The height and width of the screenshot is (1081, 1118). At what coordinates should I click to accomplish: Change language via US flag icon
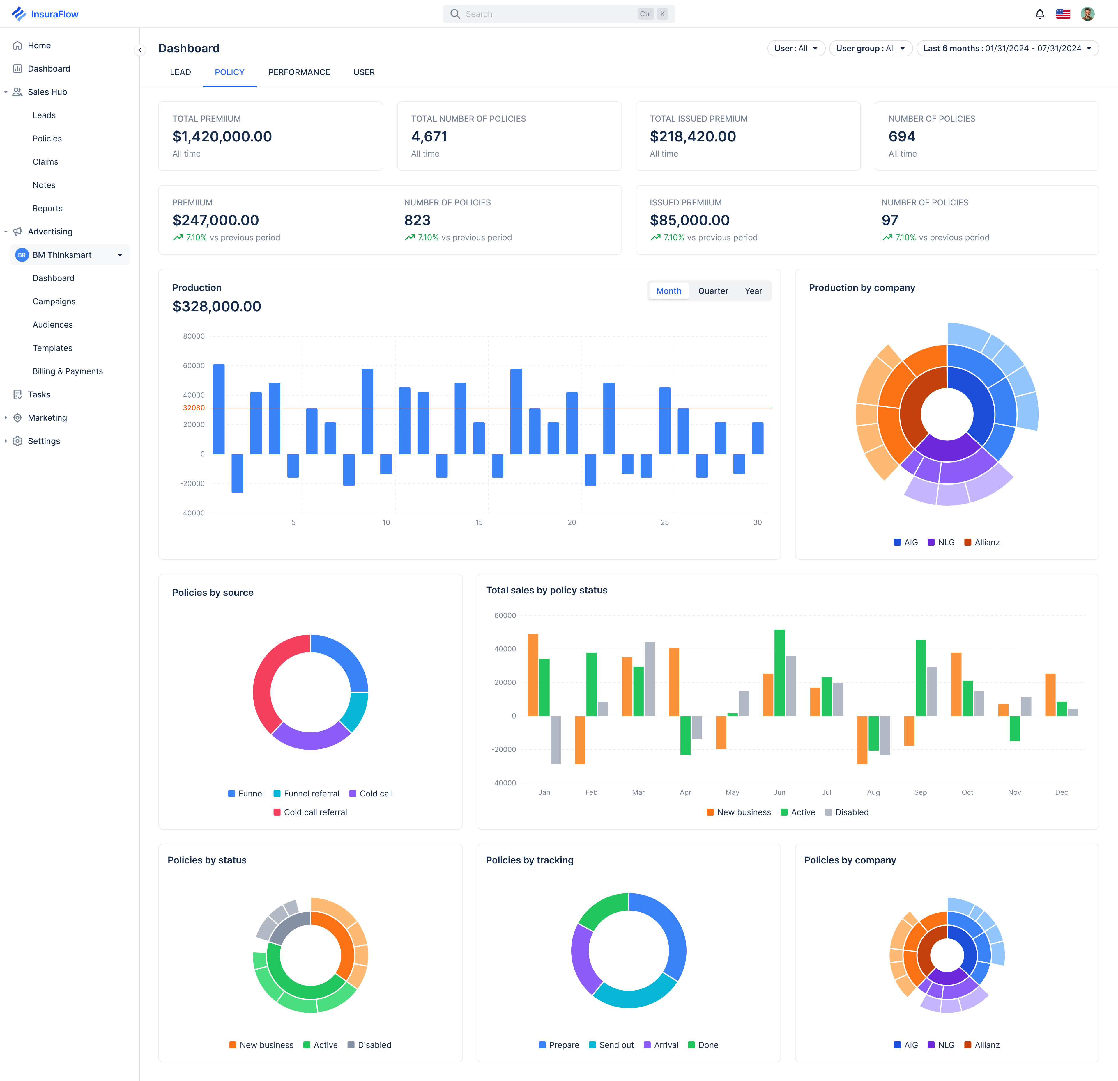point(1063,14)
